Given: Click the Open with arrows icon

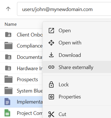Looking at the screenshot, I should pos(51,43).
